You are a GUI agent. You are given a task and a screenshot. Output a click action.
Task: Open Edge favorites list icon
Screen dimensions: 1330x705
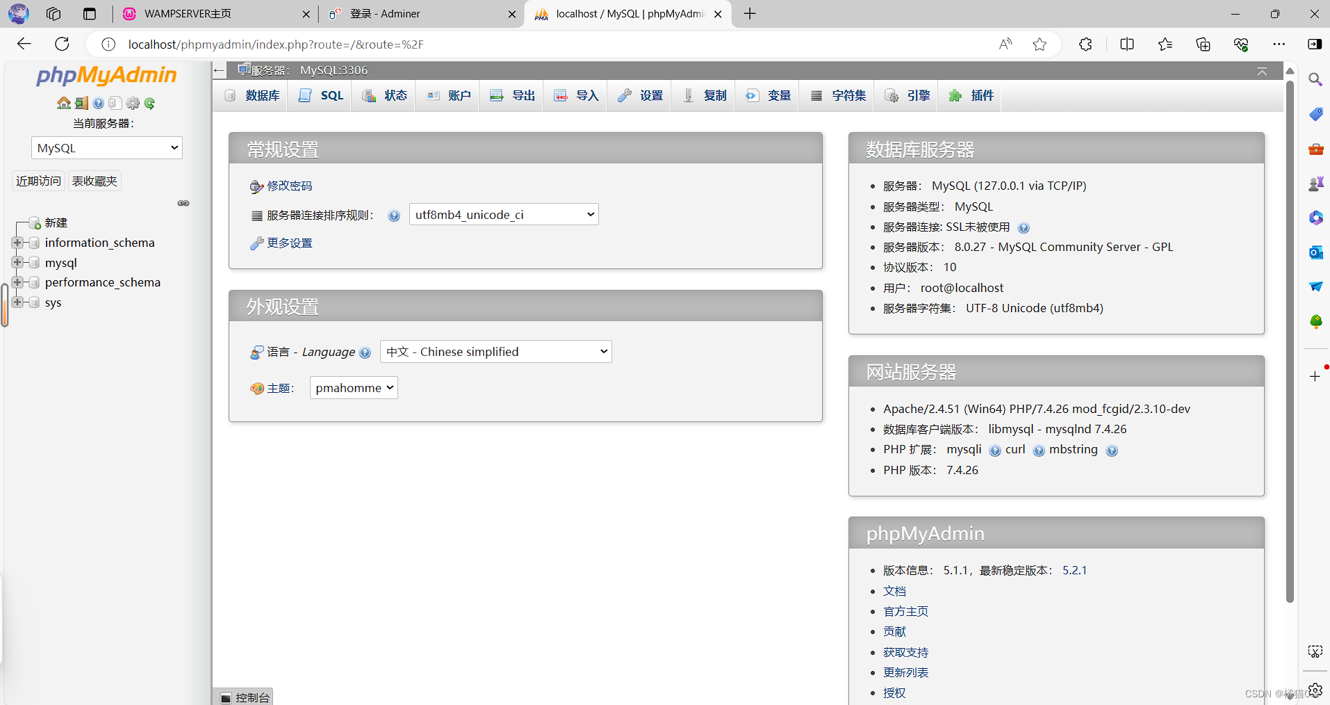click(1165, 44)
